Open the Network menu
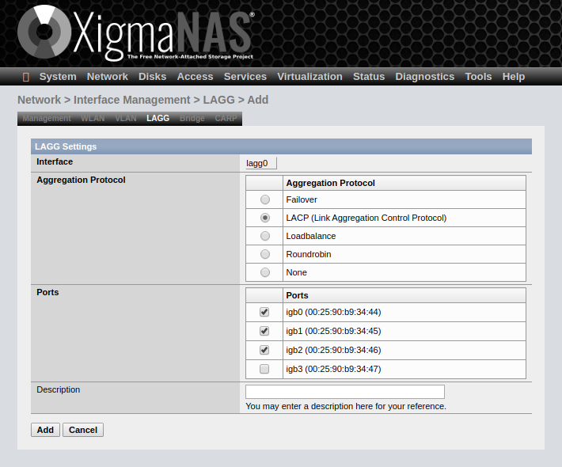 coord(108,77)
